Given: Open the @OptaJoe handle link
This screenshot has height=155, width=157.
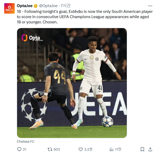Looking at the screenshot, I should pos(48,6).
